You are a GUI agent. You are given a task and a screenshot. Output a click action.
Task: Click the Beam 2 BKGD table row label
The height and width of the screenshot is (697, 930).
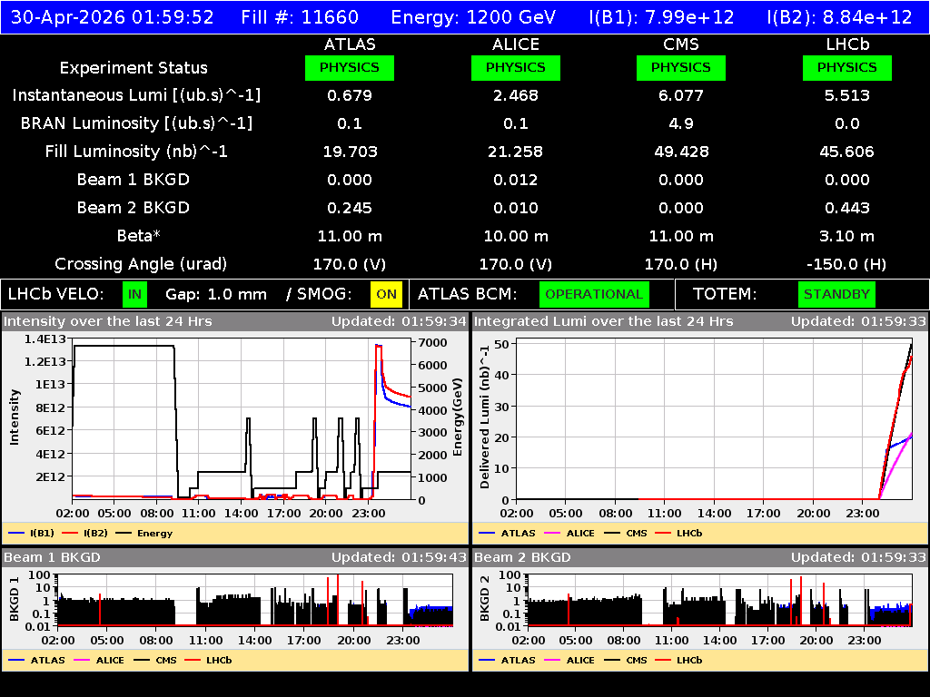point(134,208)
